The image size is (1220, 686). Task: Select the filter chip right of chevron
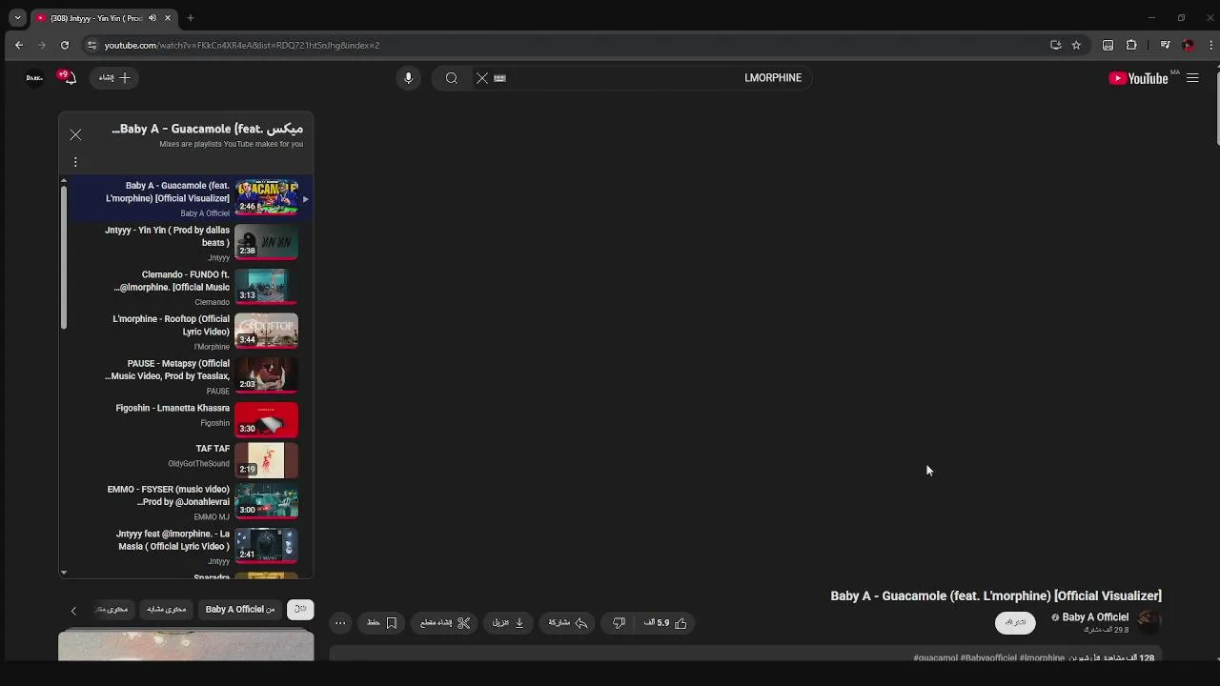coord(112,610)
